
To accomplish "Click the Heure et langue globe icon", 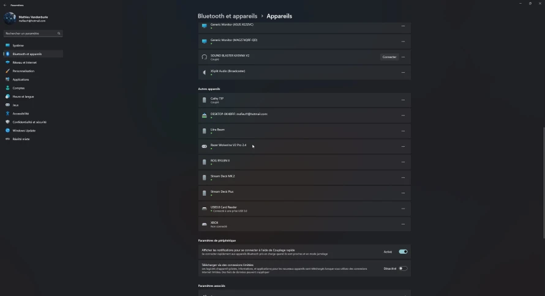I will click(7, 97).
